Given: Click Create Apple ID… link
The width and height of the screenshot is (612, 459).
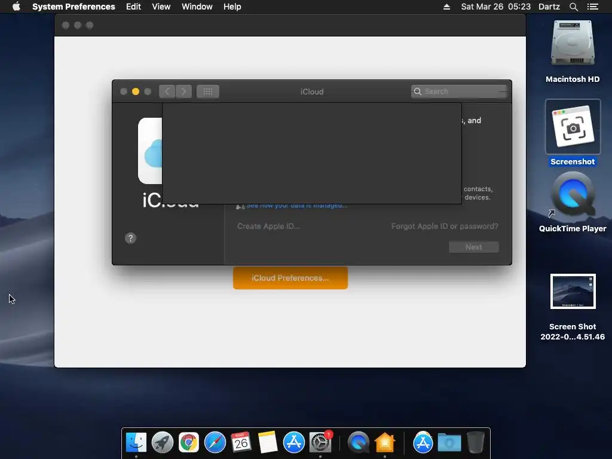Looking at the screenshot, I should 268,226.
